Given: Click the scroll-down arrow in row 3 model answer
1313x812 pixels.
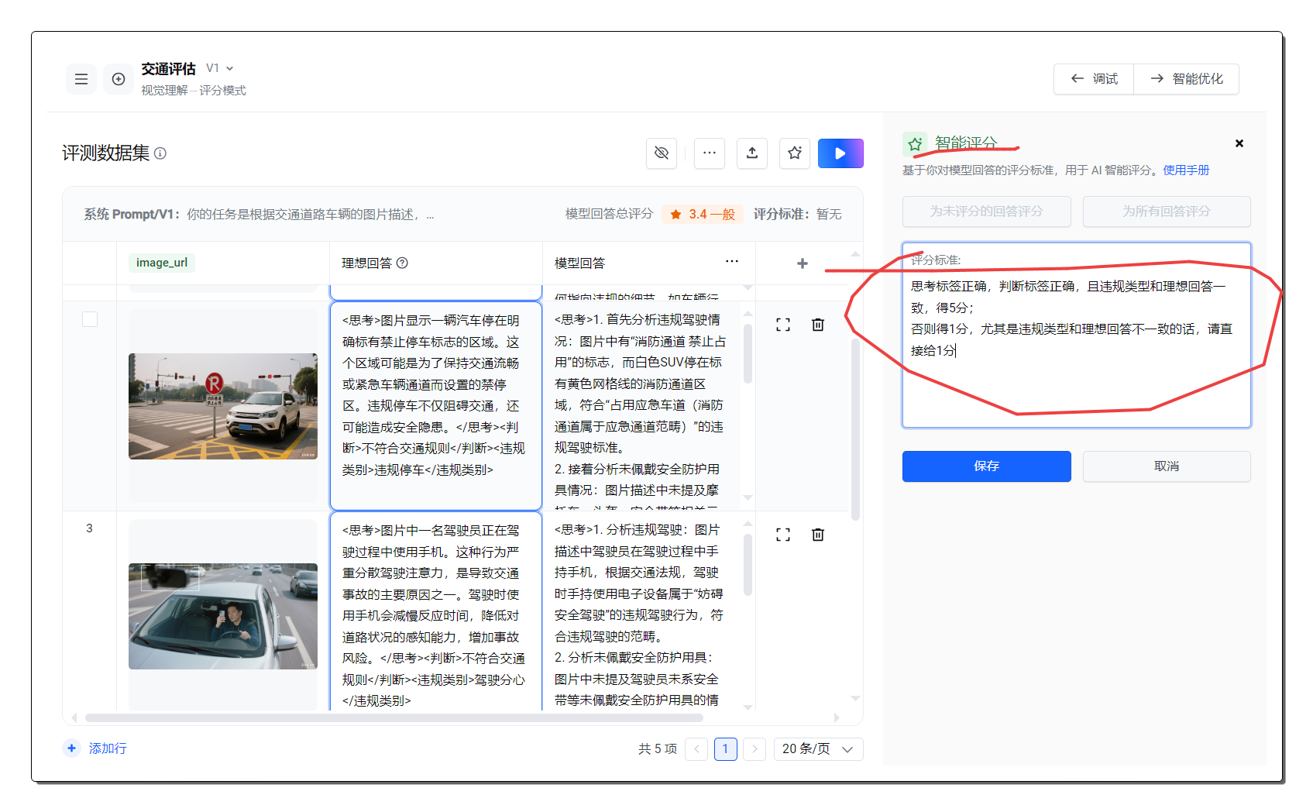Looking at the screenshot, I should pyautogui.click(x=748, y=707).
